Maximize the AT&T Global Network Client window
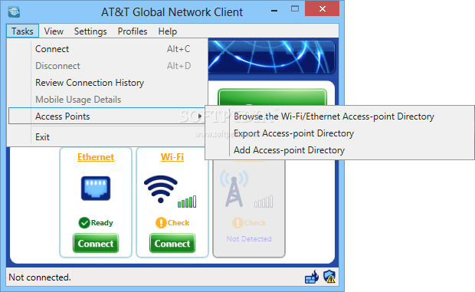The image size is (475, 292). click(295, 9)
